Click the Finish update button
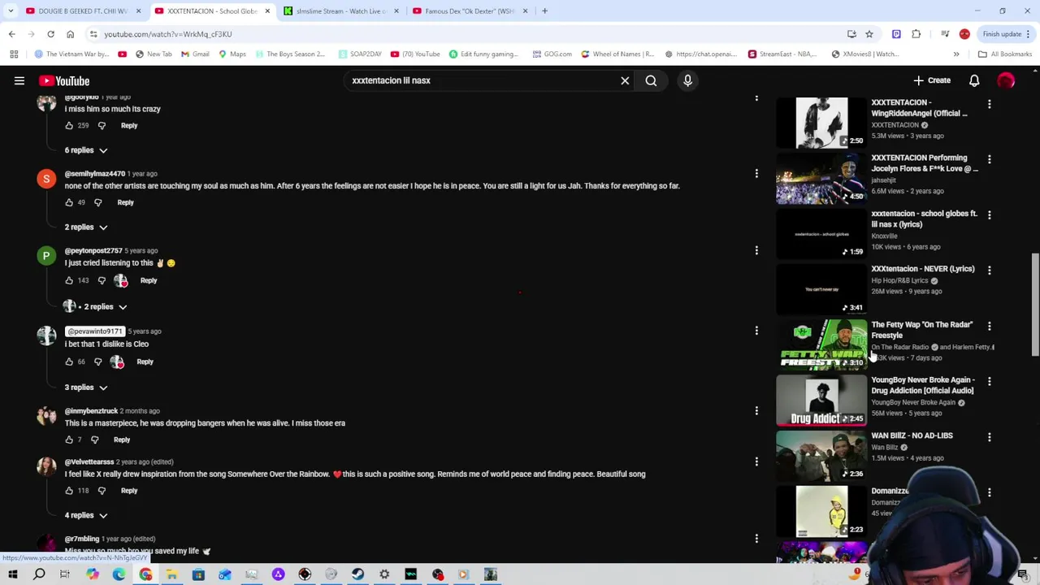 1006,34
